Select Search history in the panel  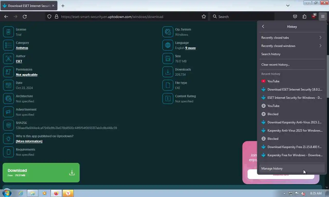[x=292, y=54]
